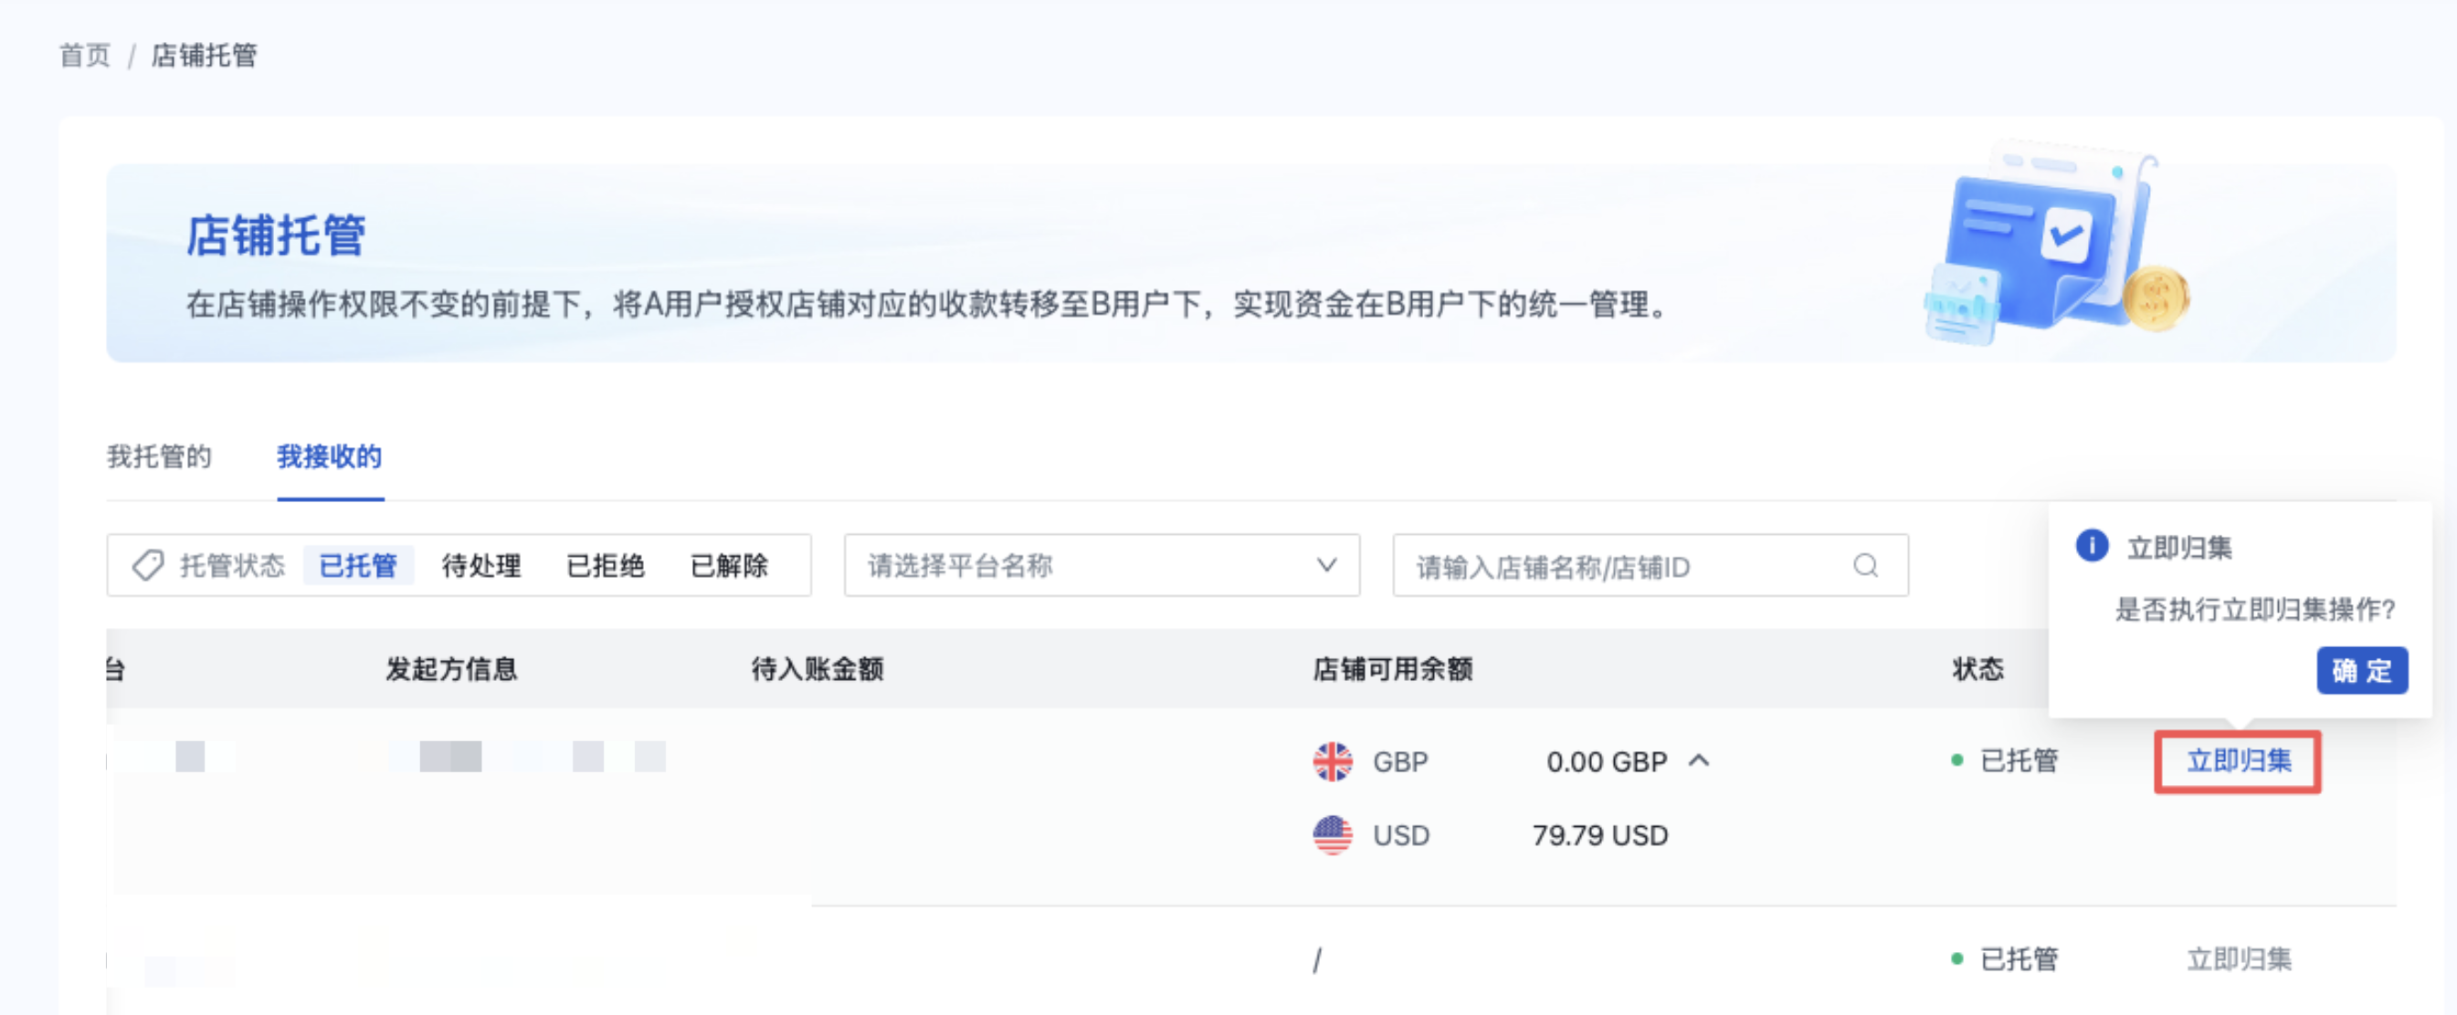The height and width of the screenshot is (1015, 2457).
Task: Click the 已托管 status in the second row
Action: tap(2007, 958)
